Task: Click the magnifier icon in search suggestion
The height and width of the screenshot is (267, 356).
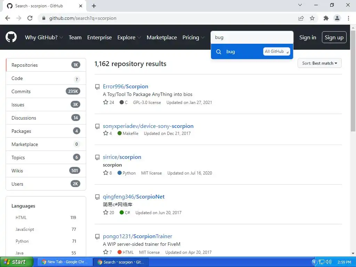Action: click(x=219, y=52)
